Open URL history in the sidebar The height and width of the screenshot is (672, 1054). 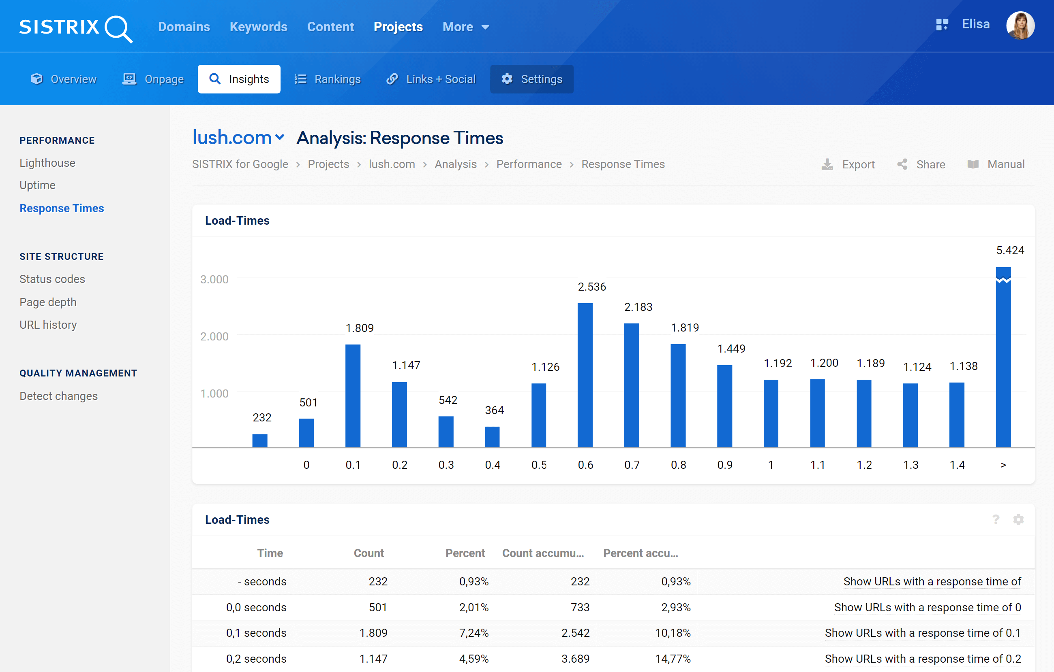[x=48, y=325]
